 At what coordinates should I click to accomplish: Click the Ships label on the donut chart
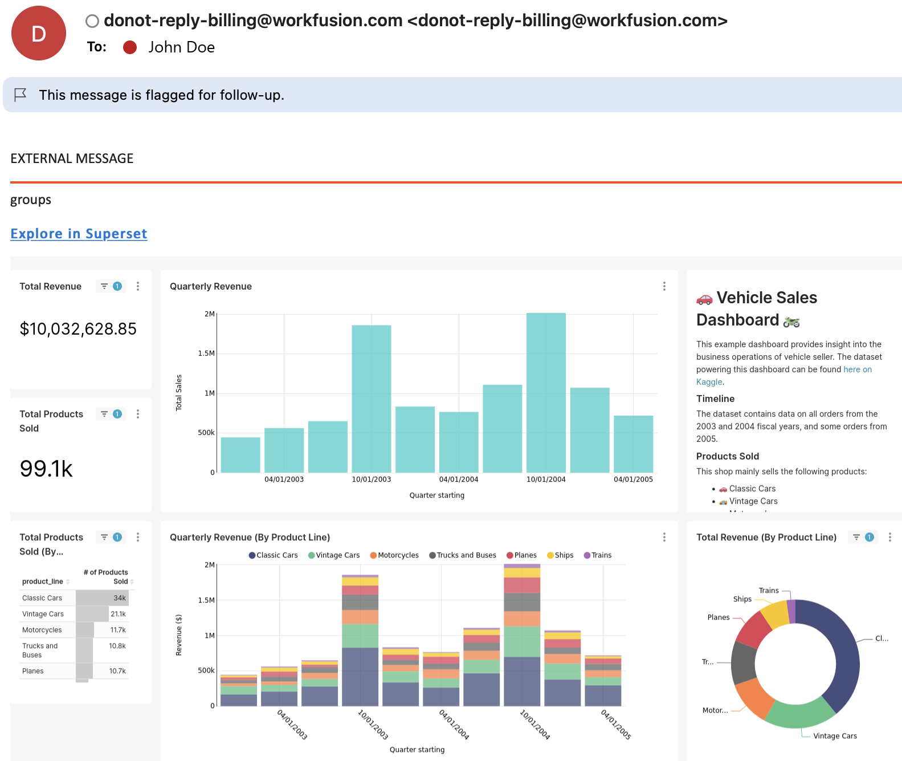click(742, 599)
